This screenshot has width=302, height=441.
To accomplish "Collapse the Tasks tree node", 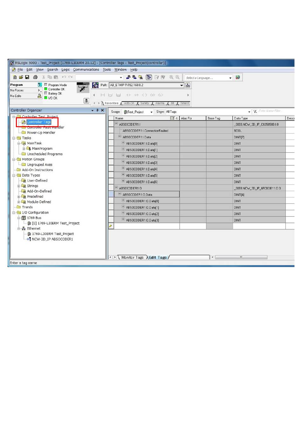I will click(x=14, y=138).
